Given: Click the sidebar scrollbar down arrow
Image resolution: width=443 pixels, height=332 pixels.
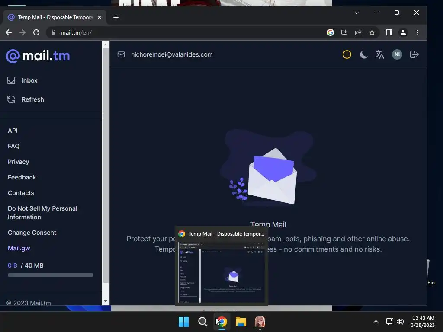Looking at the screenshot, I should point(106,301).
